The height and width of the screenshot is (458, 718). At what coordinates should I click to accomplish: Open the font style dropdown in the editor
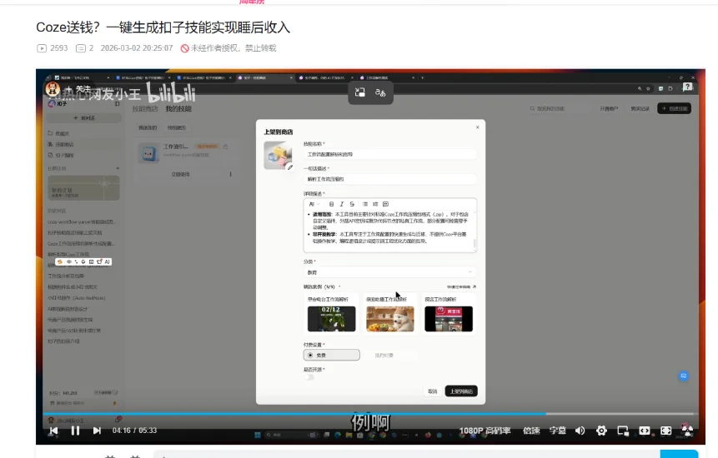pos(314,204)
